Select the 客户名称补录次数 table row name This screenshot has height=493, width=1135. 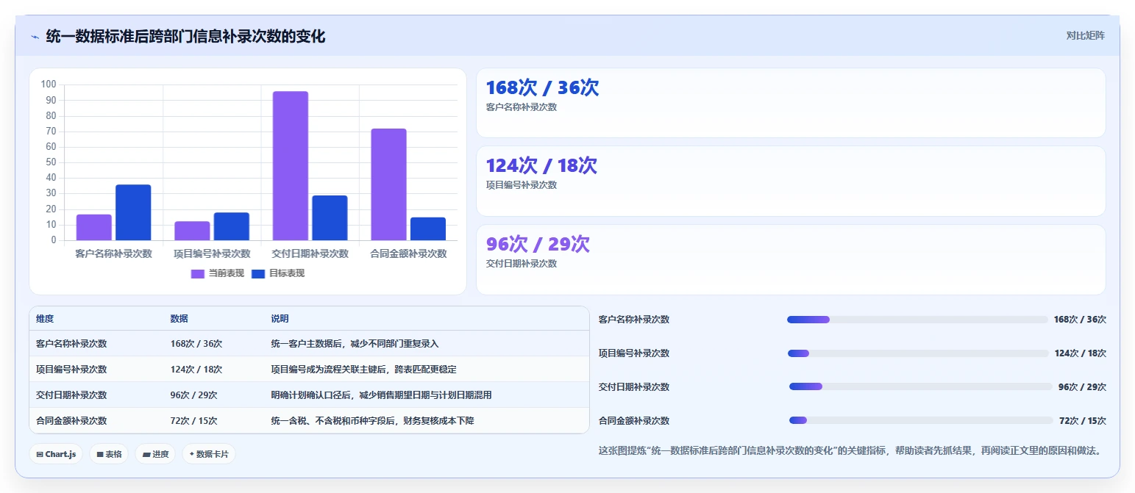click(71, 344)
